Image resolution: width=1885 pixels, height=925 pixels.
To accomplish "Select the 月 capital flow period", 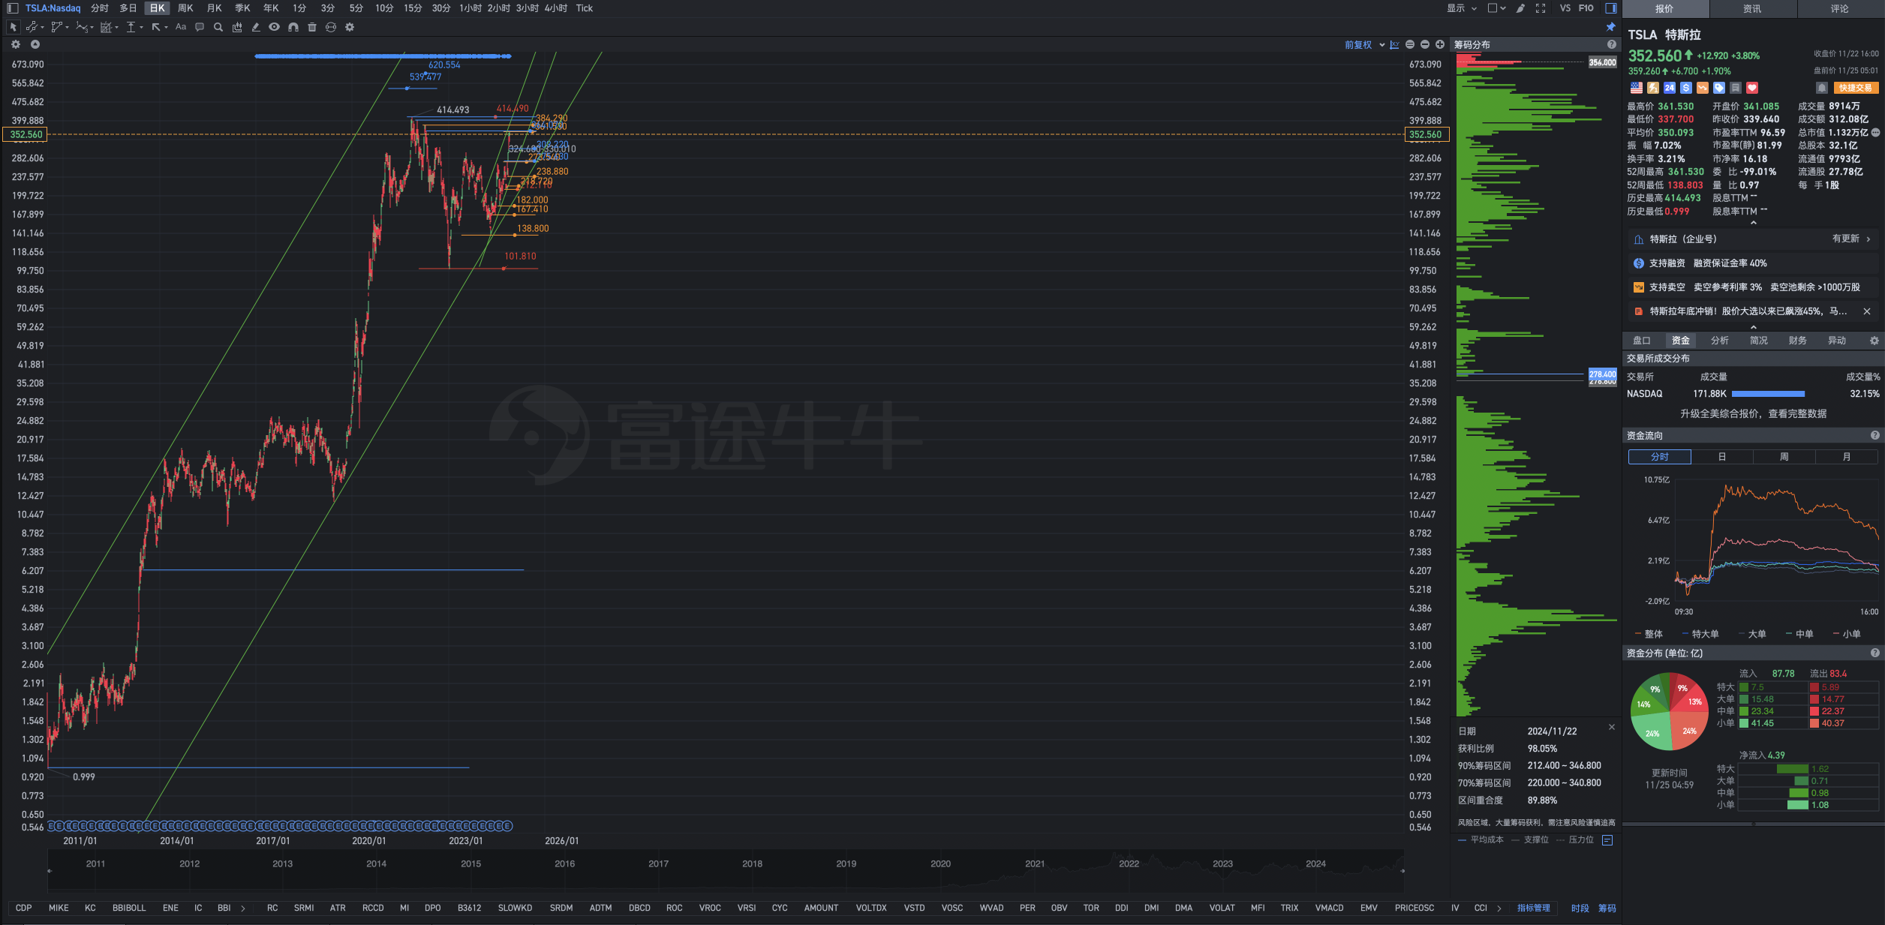I will pos(1847,457).
